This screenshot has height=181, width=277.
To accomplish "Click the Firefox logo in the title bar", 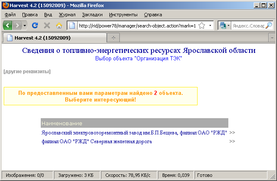I will [5, 5].
